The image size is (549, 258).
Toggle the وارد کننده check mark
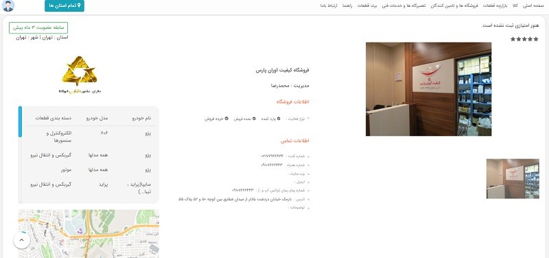click(279, 119)
